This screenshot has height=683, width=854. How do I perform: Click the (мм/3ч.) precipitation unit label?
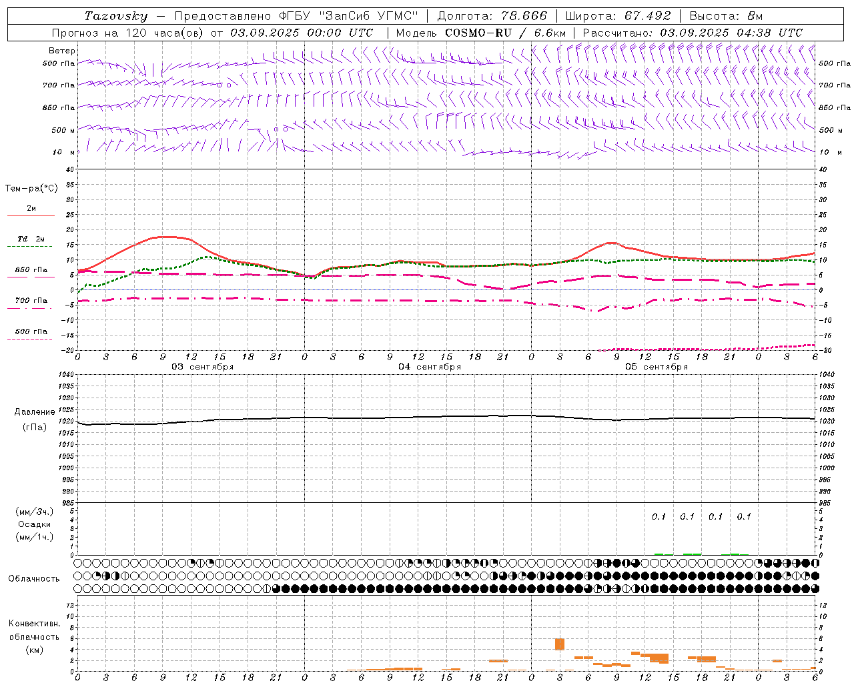pos(35,512)
